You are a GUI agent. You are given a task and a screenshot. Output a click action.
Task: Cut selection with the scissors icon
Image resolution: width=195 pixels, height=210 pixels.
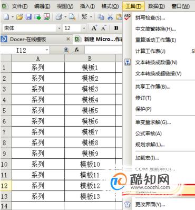[x=110, y=17]
